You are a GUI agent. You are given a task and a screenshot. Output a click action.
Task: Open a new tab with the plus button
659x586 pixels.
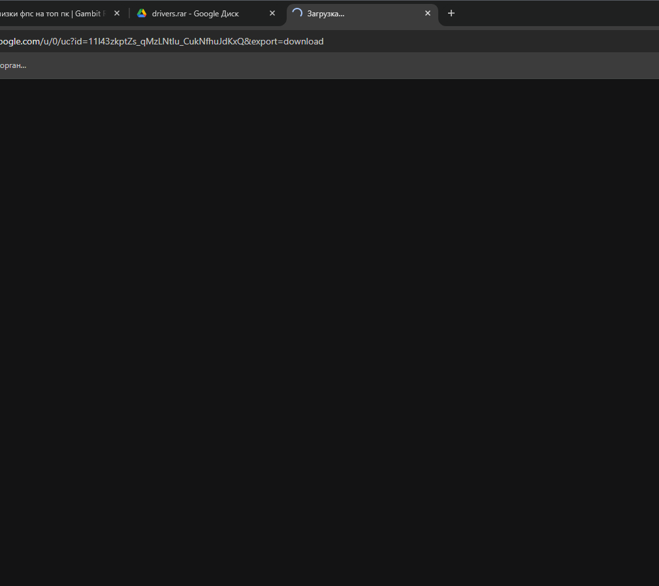(x=451, y=13)
